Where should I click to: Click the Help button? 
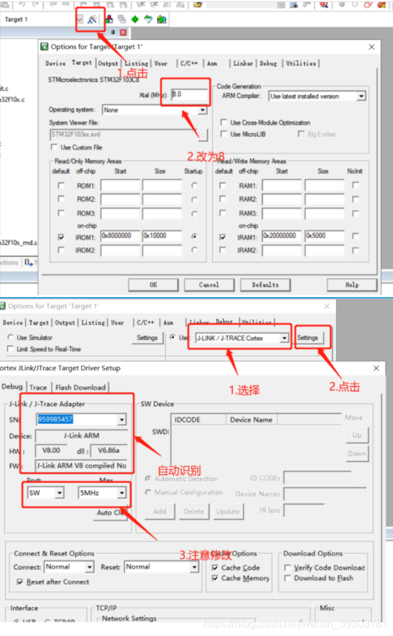(352, 285)
